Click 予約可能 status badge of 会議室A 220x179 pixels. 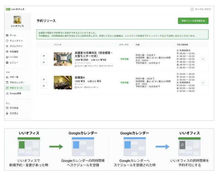[x=125, y=83]
